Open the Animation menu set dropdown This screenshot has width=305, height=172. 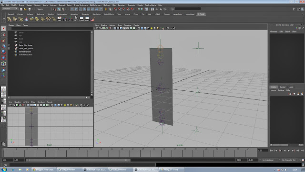[10, 9]
